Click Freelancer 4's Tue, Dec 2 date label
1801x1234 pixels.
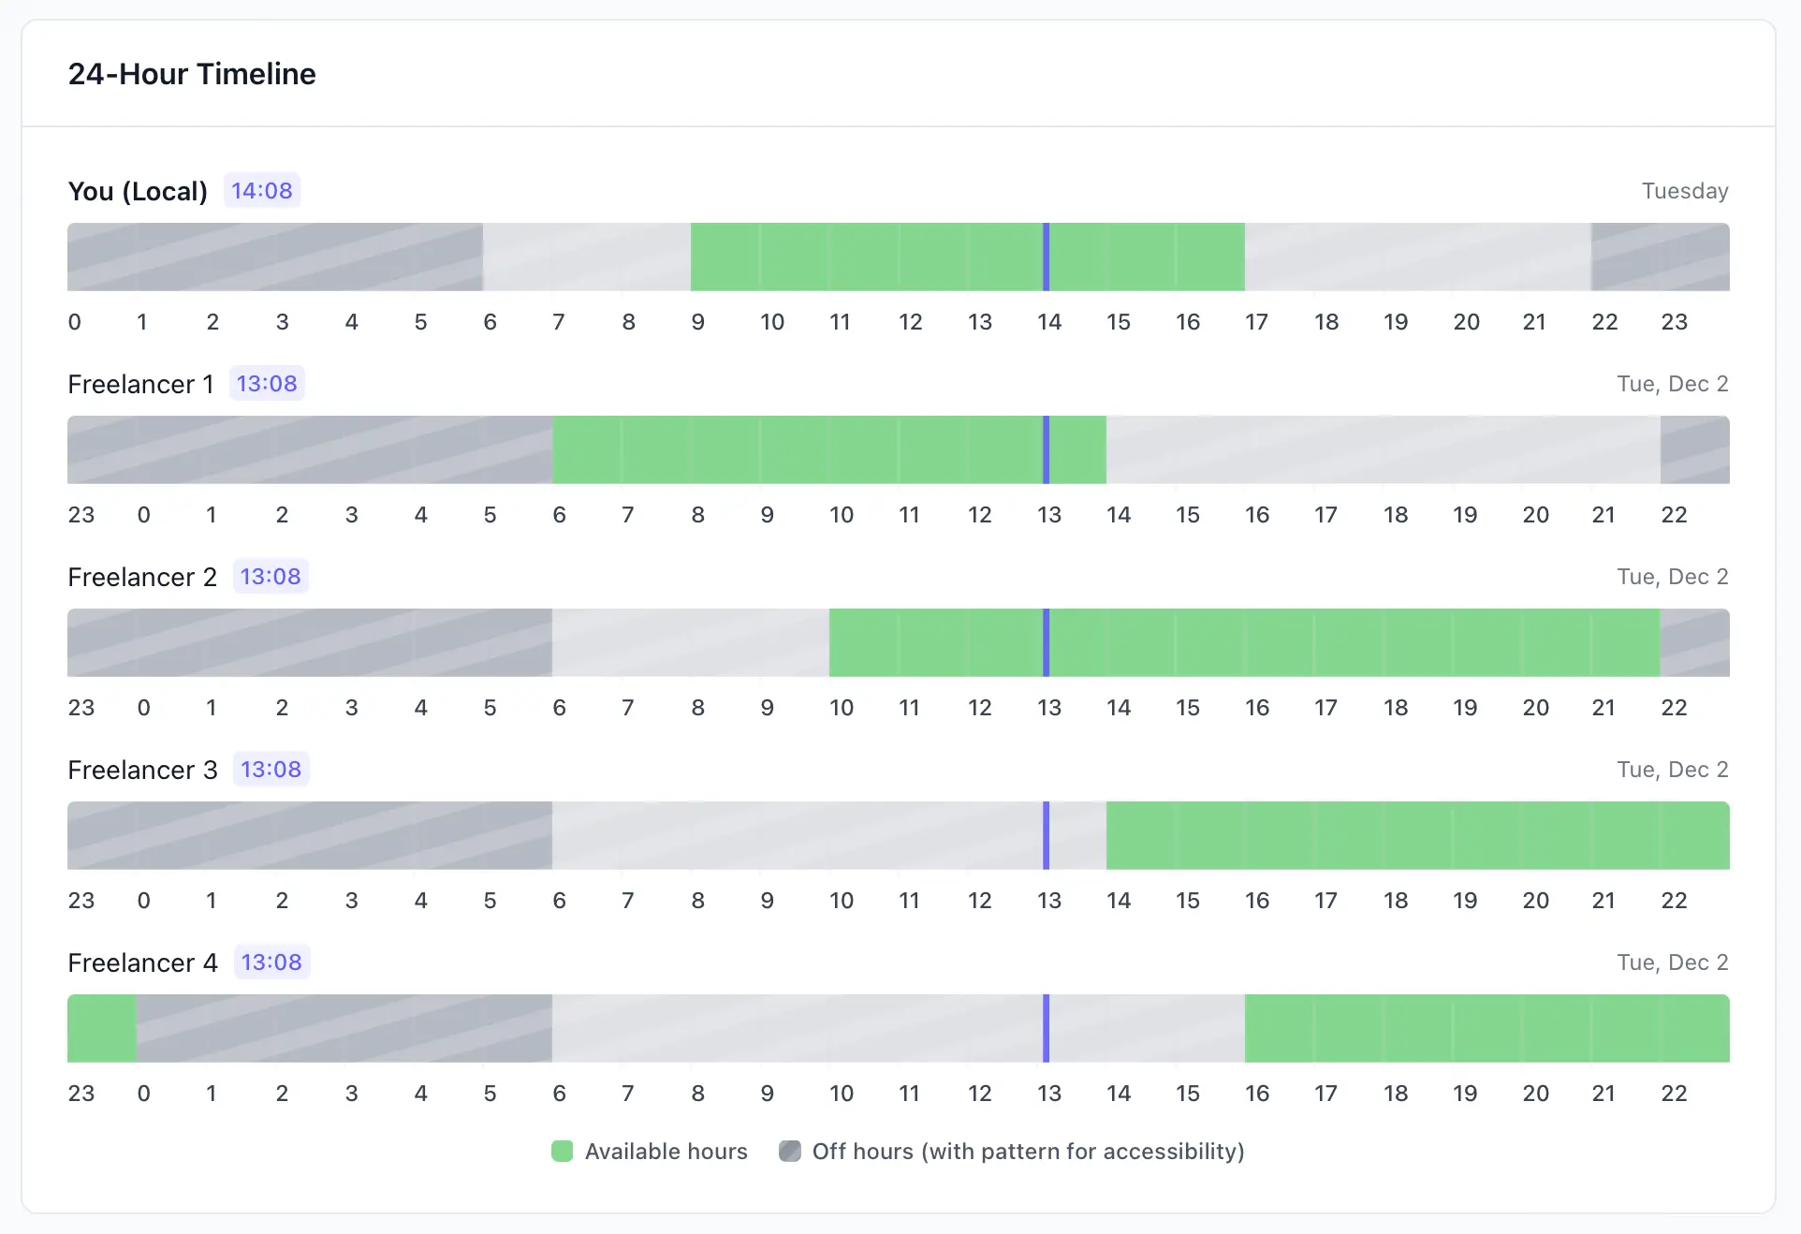[1672, 962]
